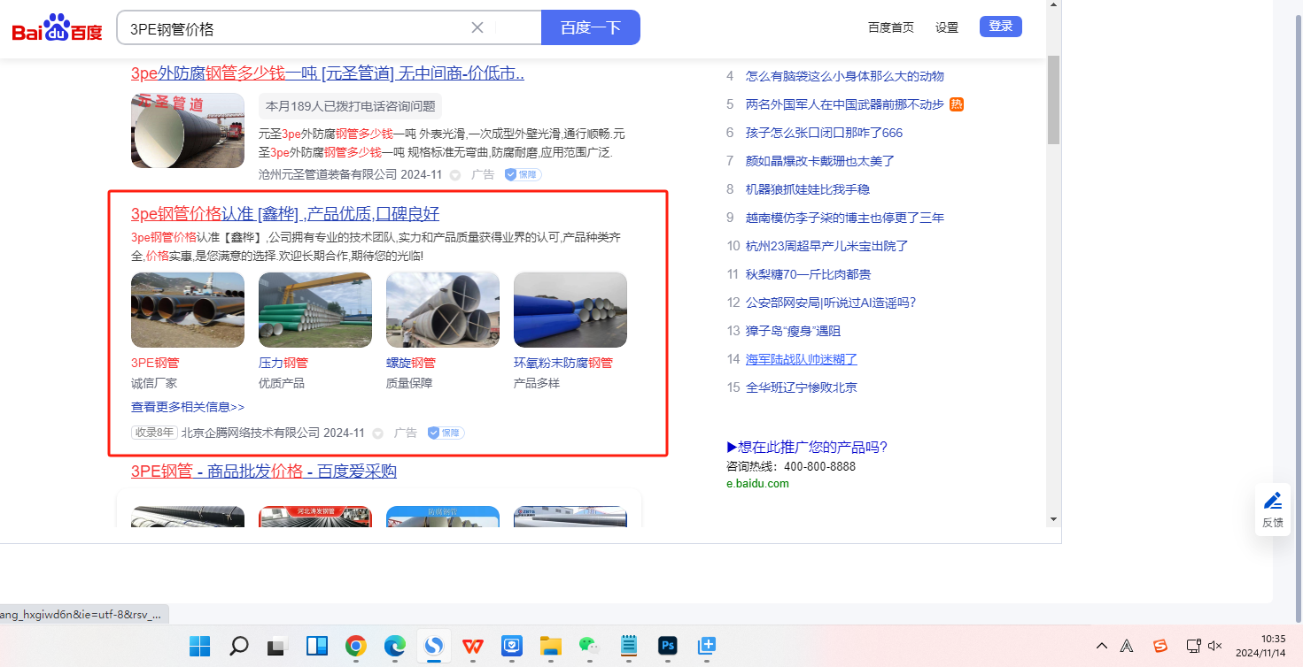Click the 压力钢管 product thumbnail

(x=315, y=310)
